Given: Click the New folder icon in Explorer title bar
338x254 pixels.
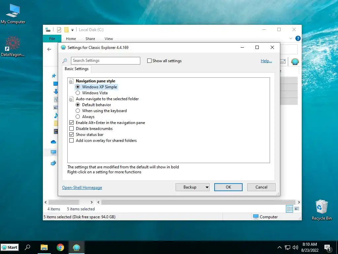Looking at the screenshot, I should (x=66, y=29).
